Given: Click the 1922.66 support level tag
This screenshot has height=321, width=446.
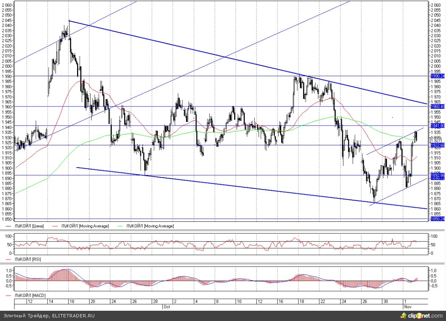Looking at the screenshot, I should point(437,145).
